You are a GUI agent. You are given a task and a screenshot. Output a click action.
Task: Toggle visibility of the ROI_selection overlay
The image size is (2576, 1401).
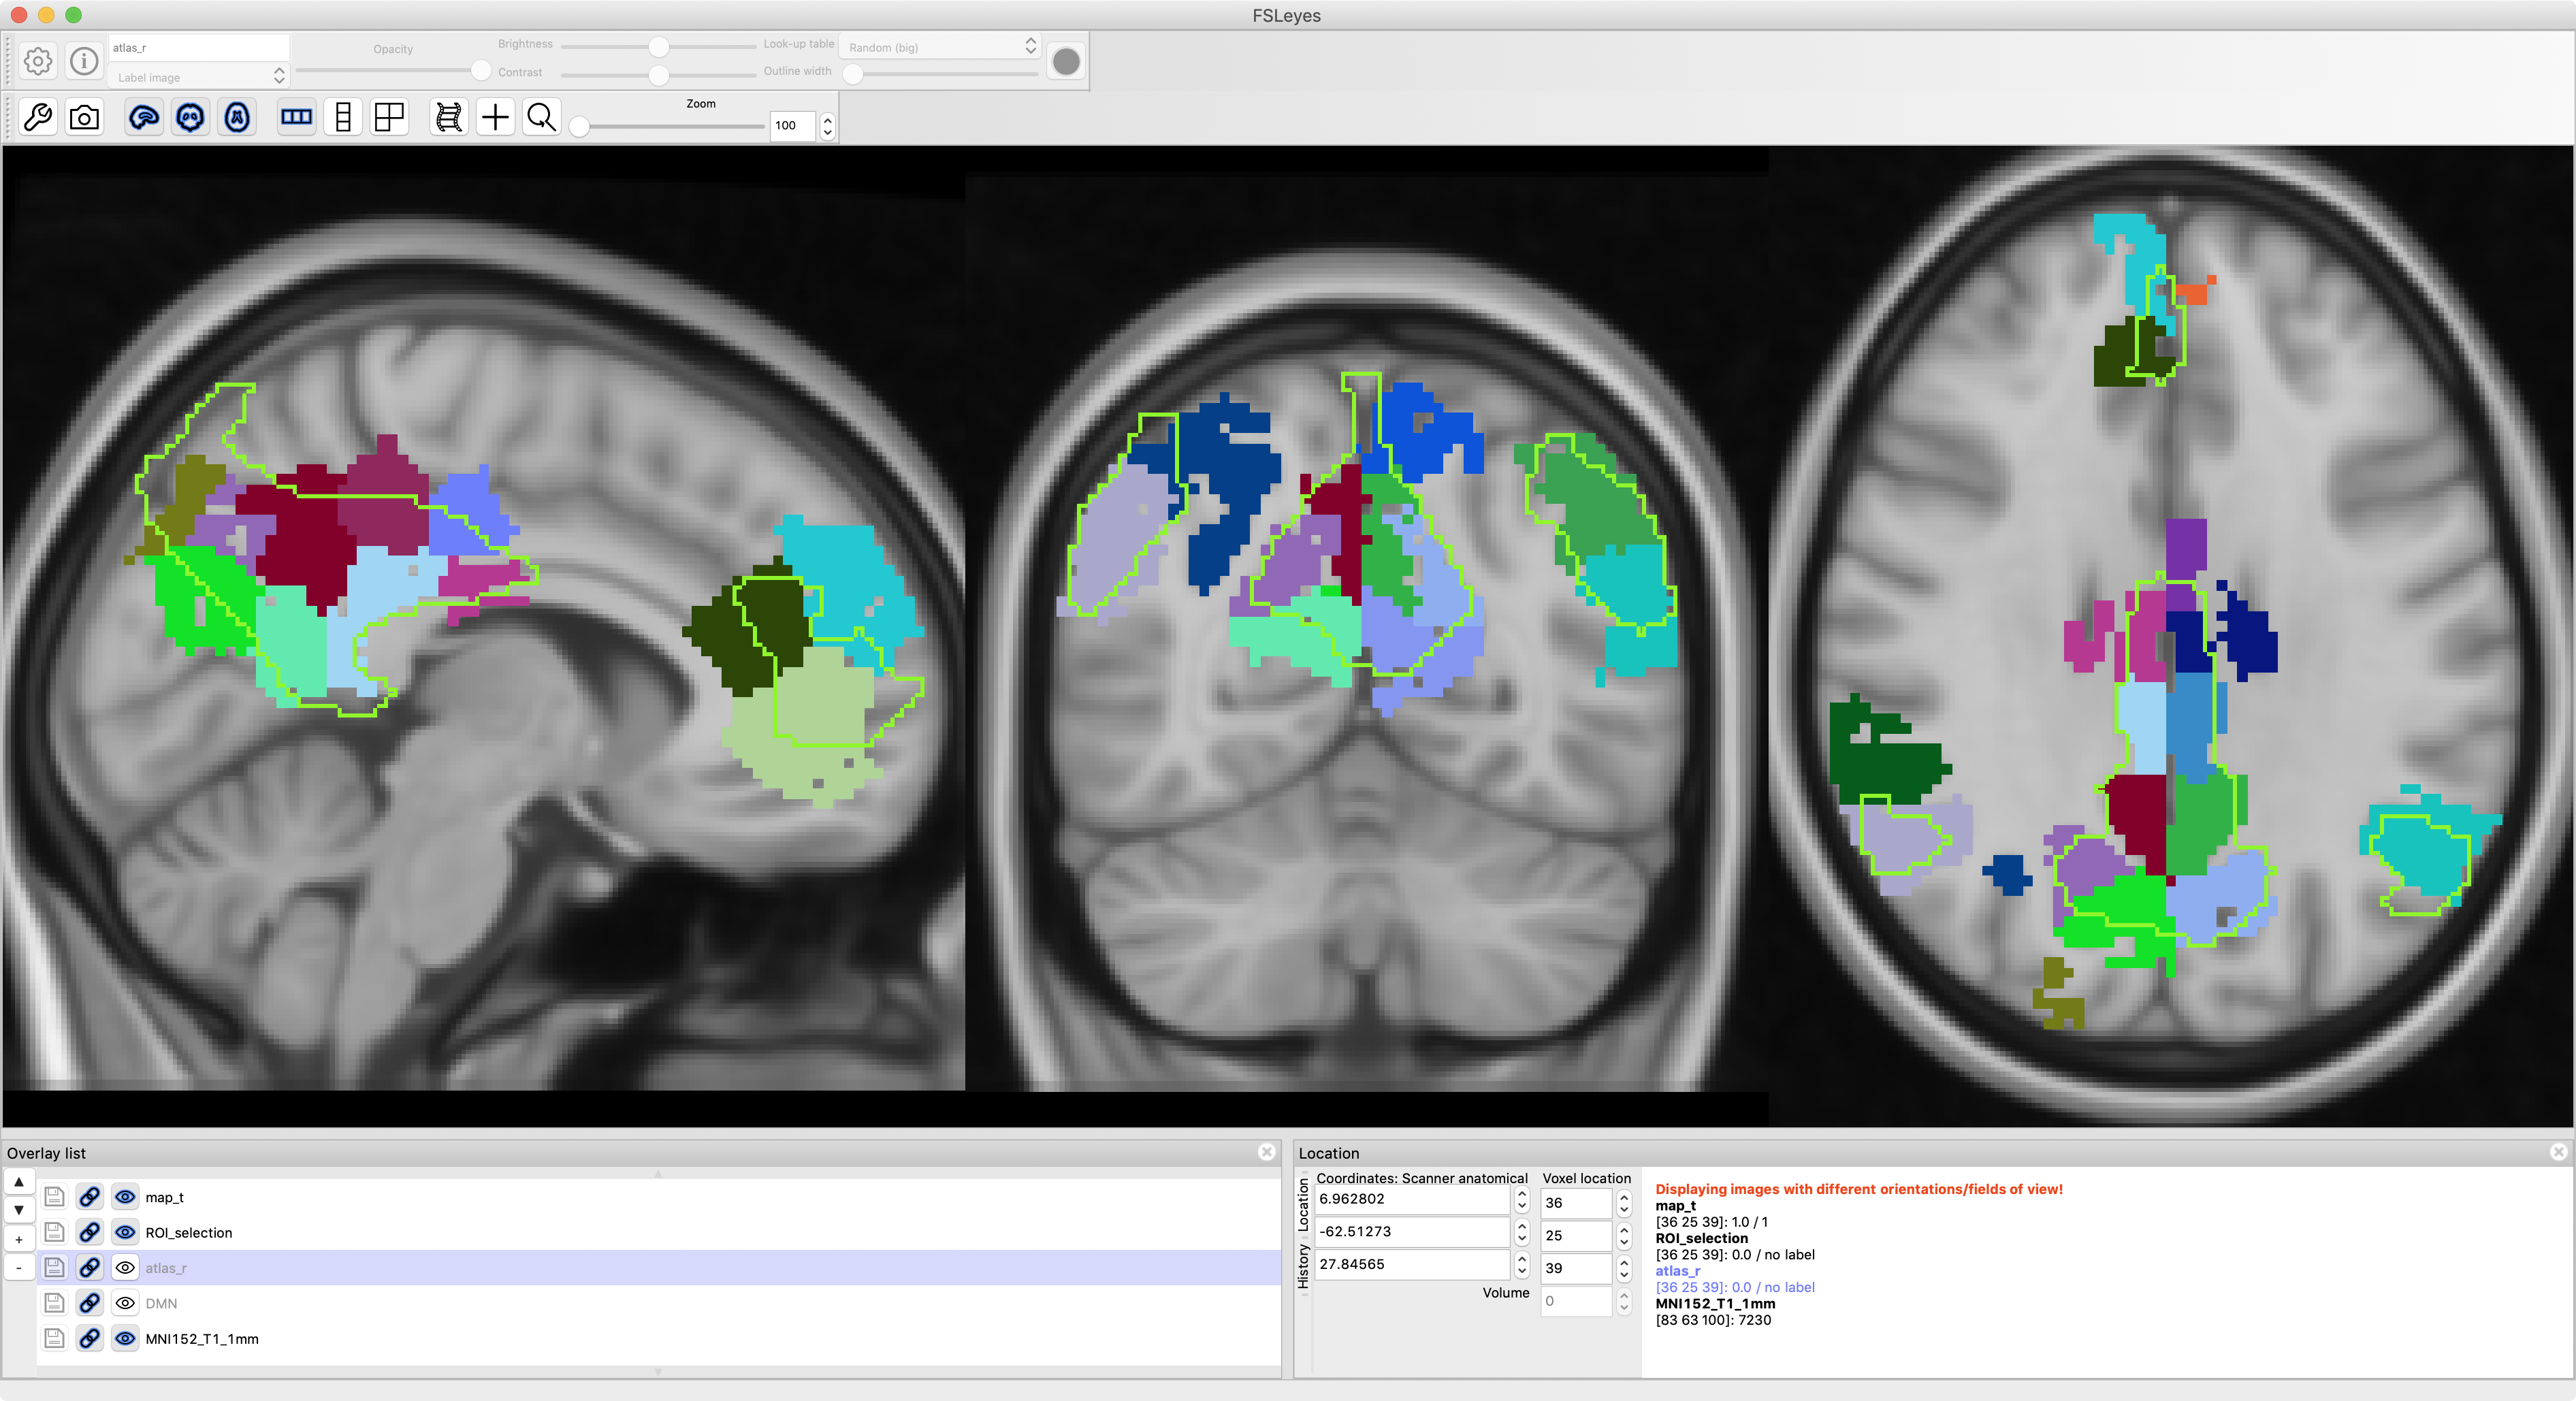tap(125, 1232)
